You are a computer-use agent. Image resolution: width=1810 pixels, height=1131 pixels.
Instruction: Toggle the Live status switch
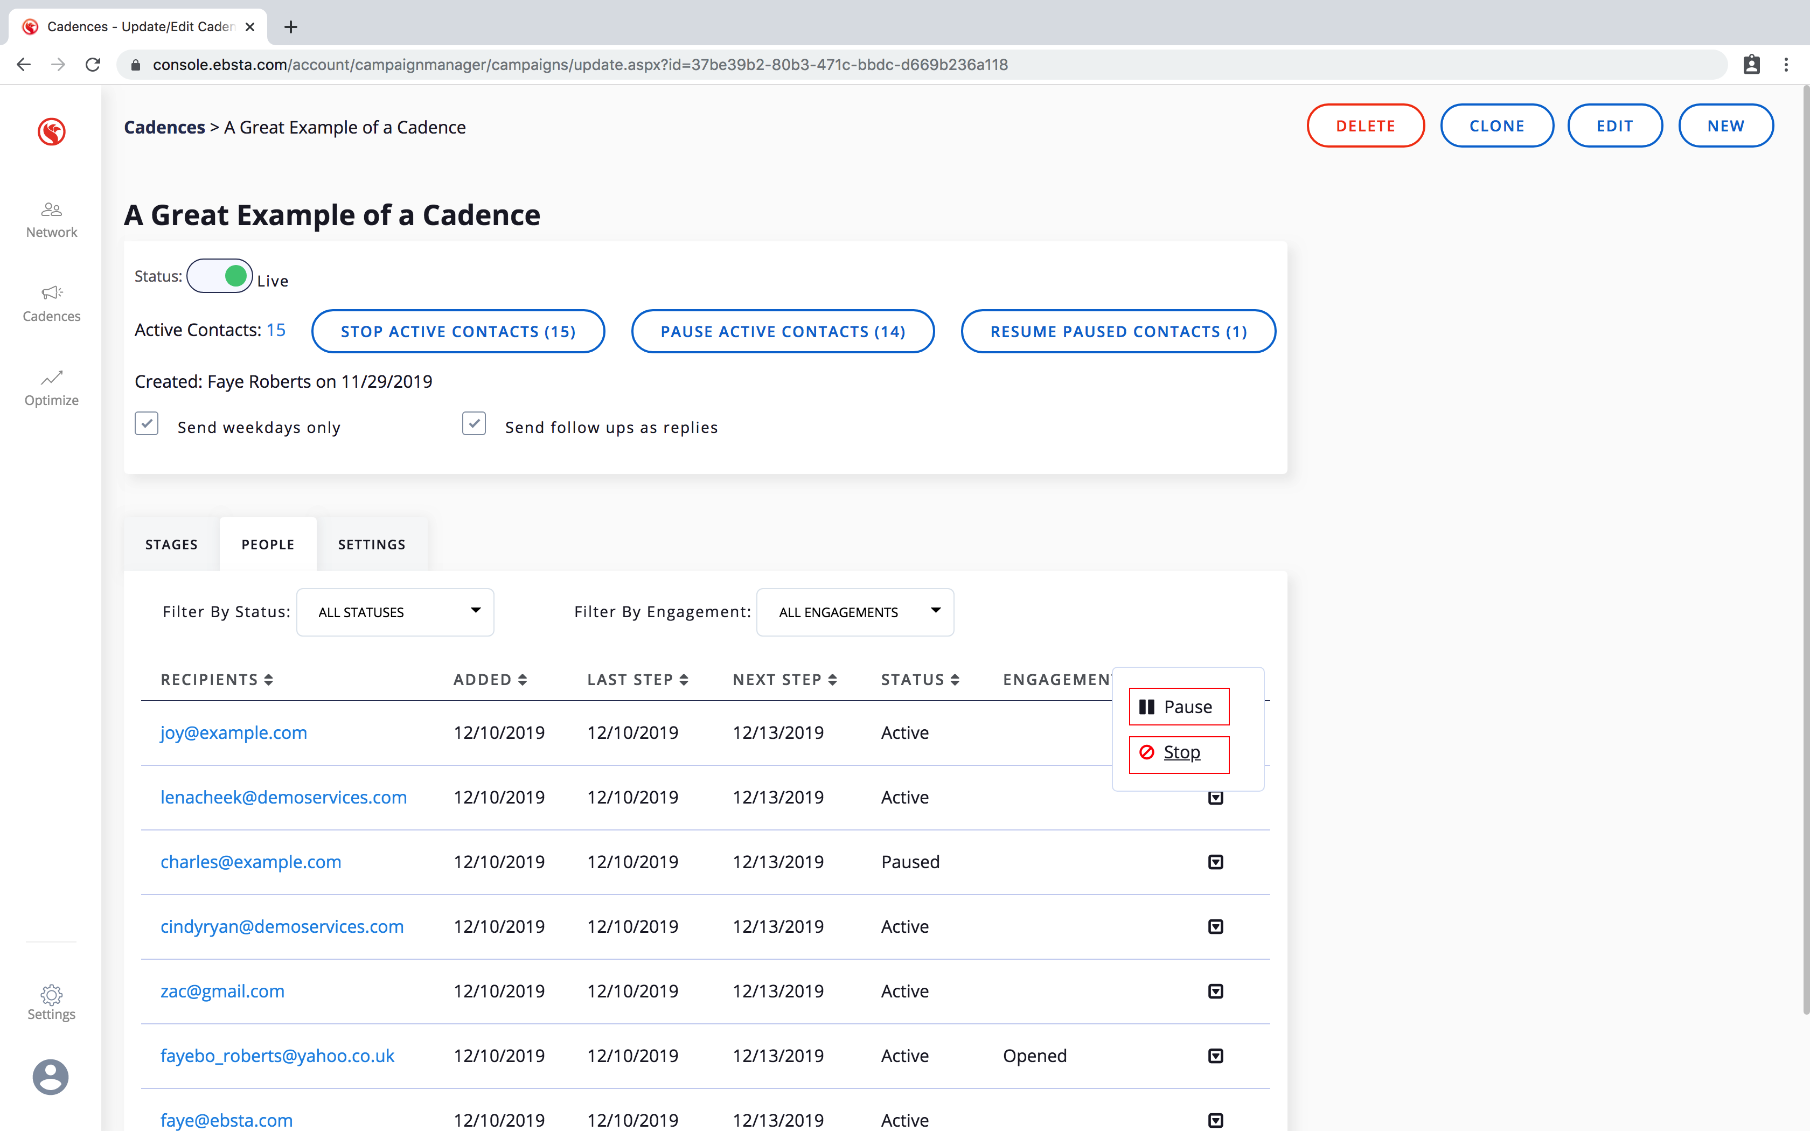tap(219, 276)
